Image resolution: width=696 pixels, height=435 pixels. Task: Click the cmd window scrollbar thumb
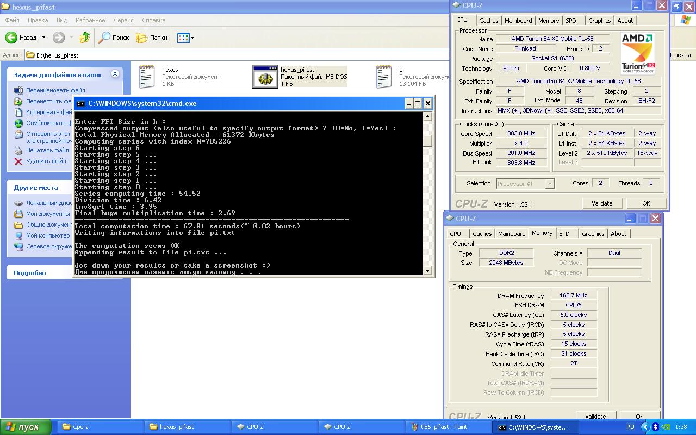coord(428,140)
